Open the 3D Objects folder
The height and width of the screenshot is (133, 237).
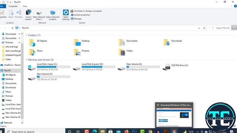coord(38,42)
